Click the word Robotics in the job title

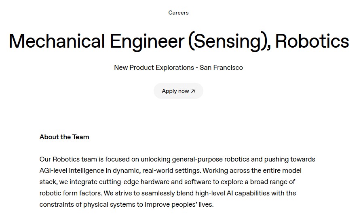click(312, 41)
